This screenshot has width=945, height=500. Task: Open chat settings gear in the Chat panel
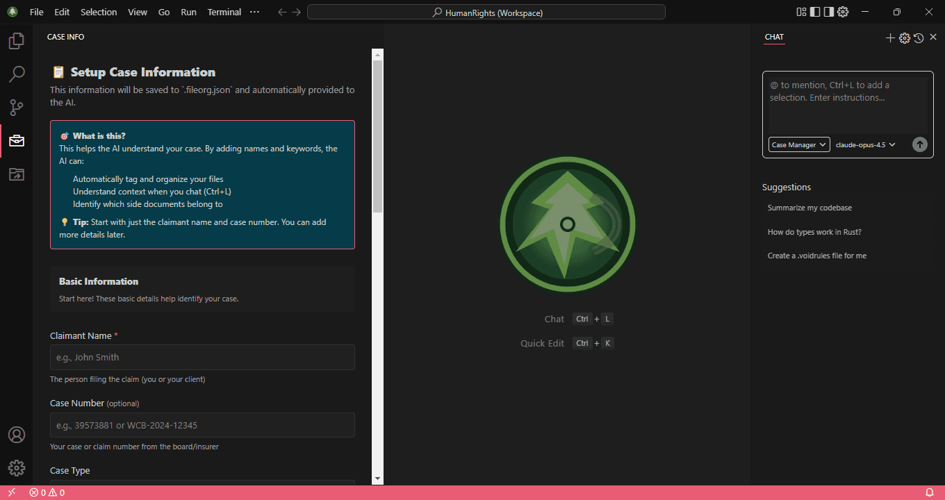pyautogui.click(x=904, y=38)
